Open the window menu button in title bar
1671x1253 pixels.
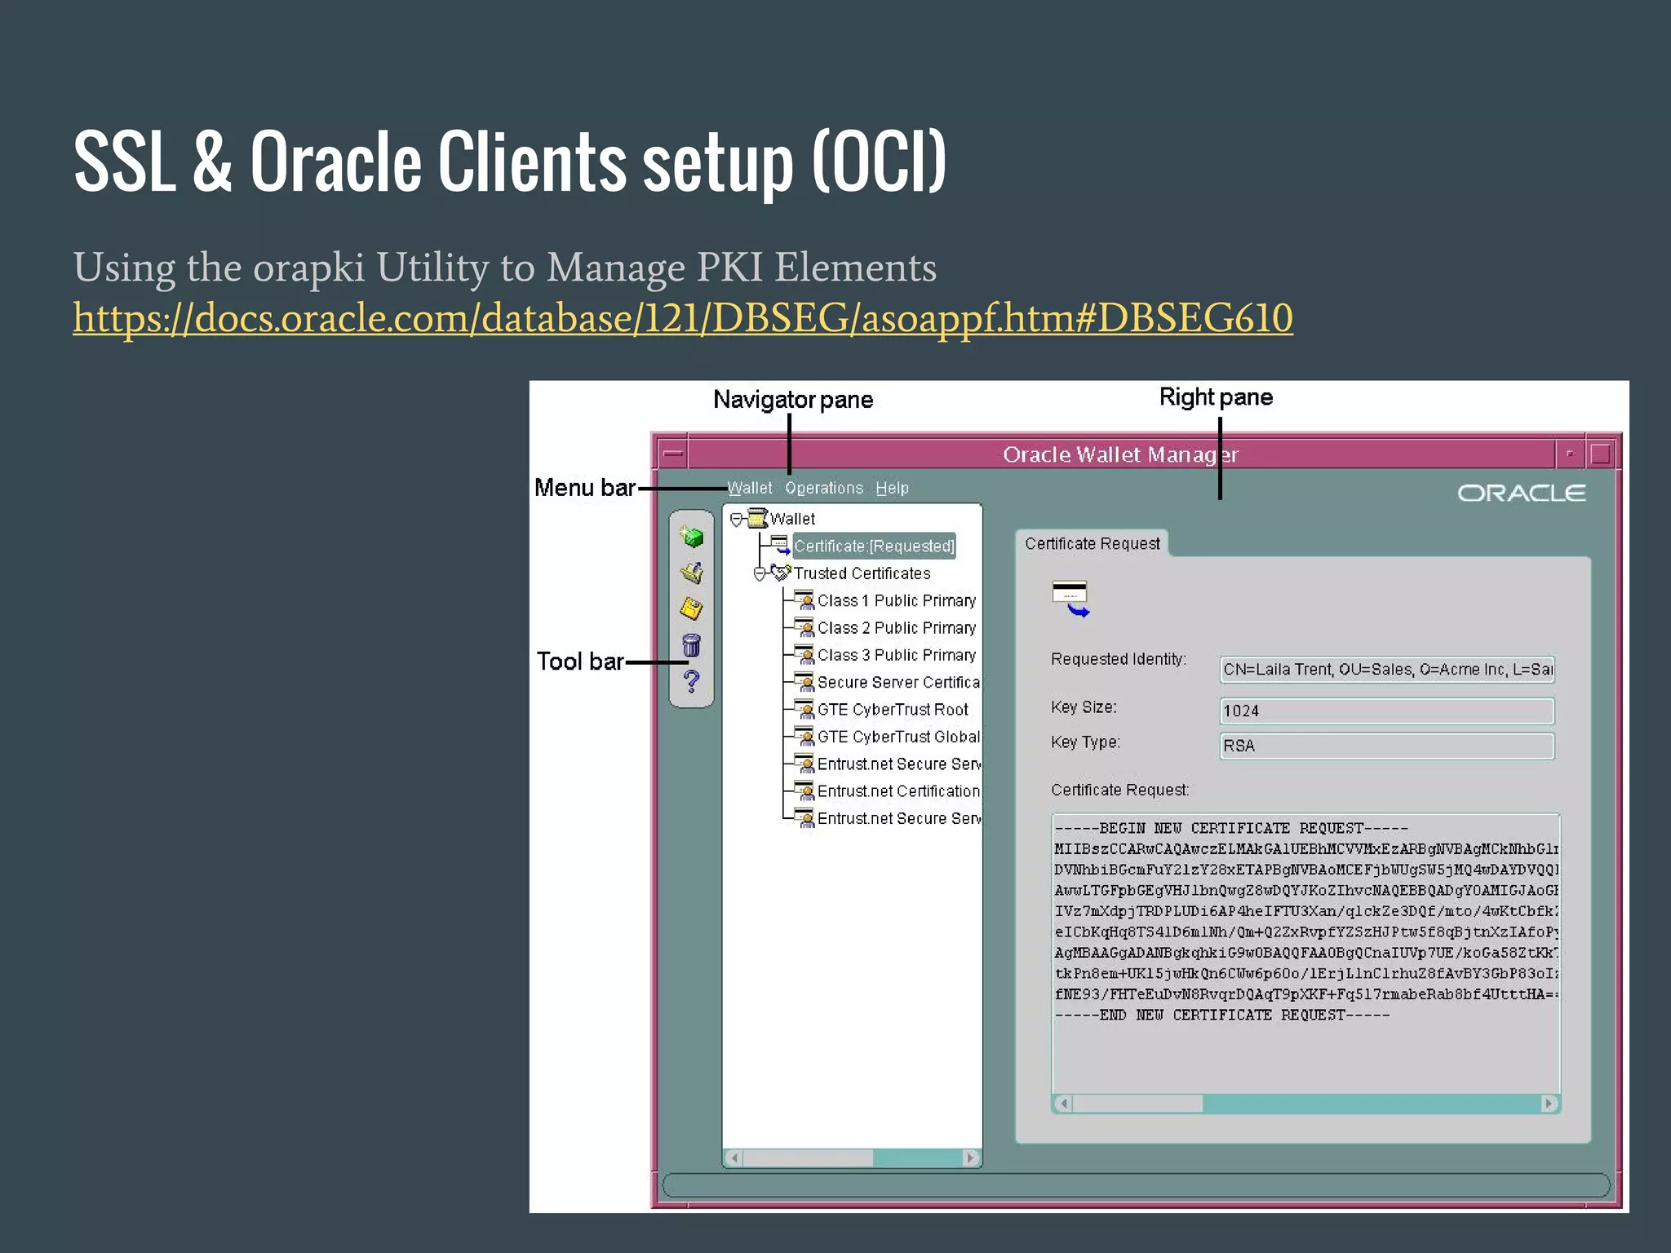(673, 454)
